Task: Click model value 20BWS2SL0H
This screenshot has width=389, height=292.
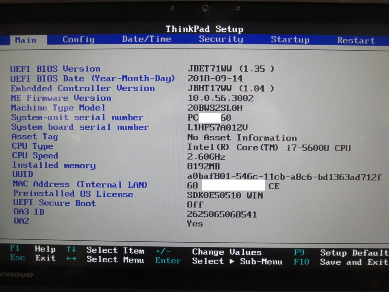Action: pyautogui.click(x=215, y=108)
